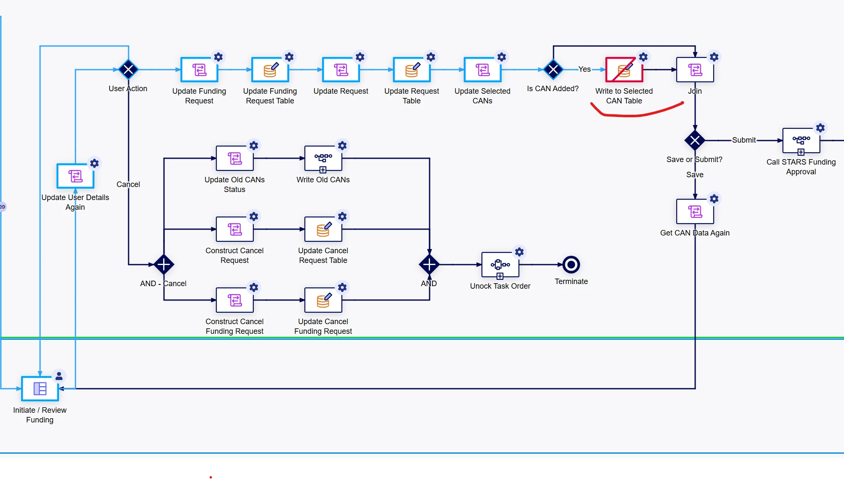Select the User Action XOR gateway
The image size is (844, 479).
pos(129,70)
